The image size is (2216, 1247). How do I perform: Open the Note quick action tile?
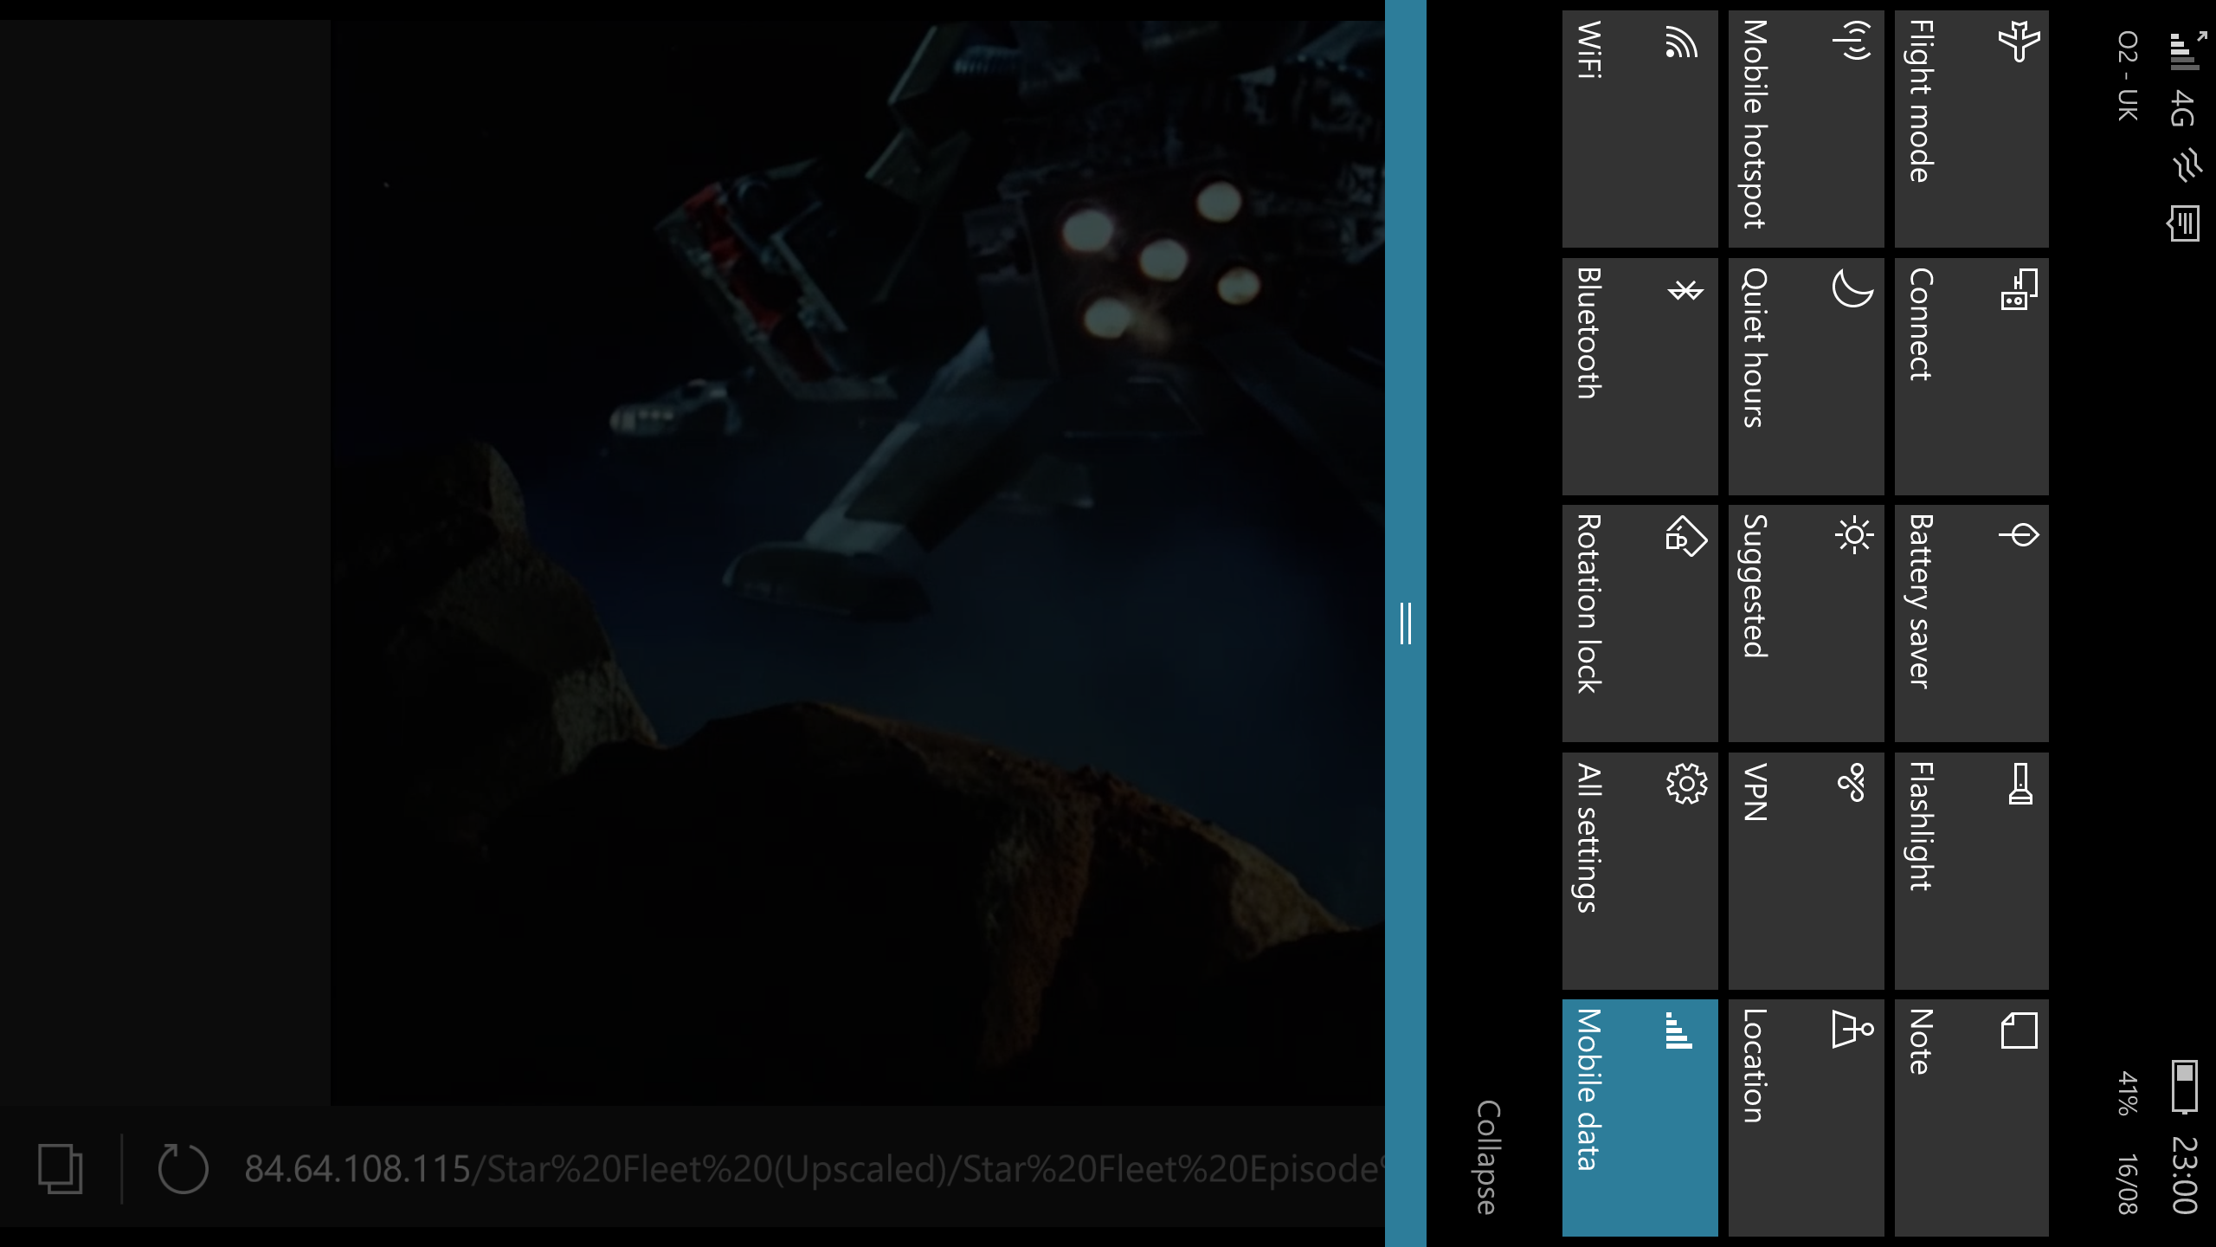click(x=1971, y=1118)
